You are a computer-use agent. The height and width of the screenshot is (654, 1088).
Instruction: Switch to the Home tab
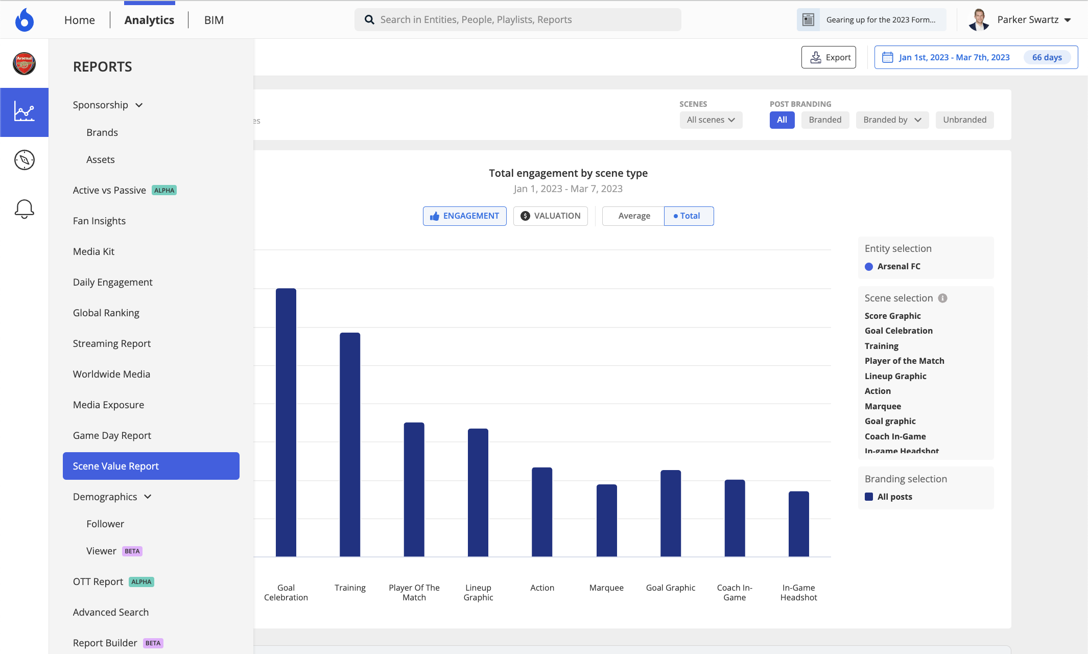79,20
